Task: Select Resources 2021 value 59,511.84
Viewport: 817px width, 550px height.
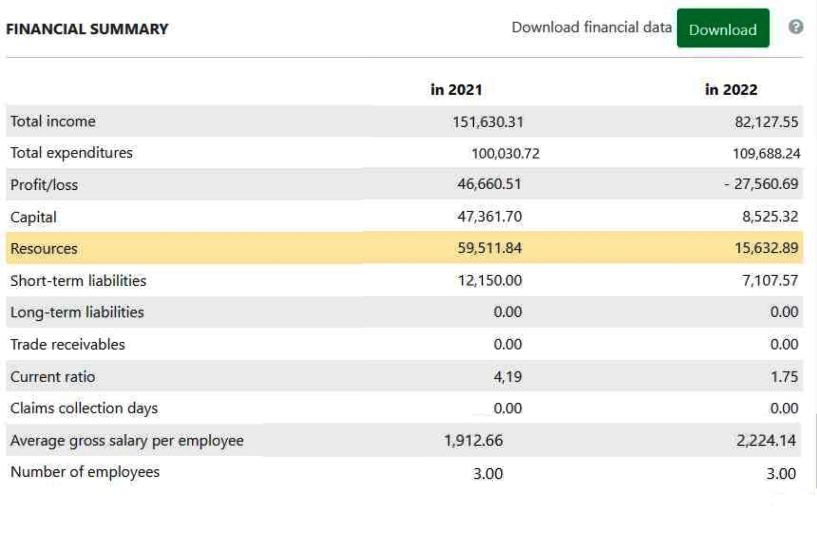Action: click(490, 248)
